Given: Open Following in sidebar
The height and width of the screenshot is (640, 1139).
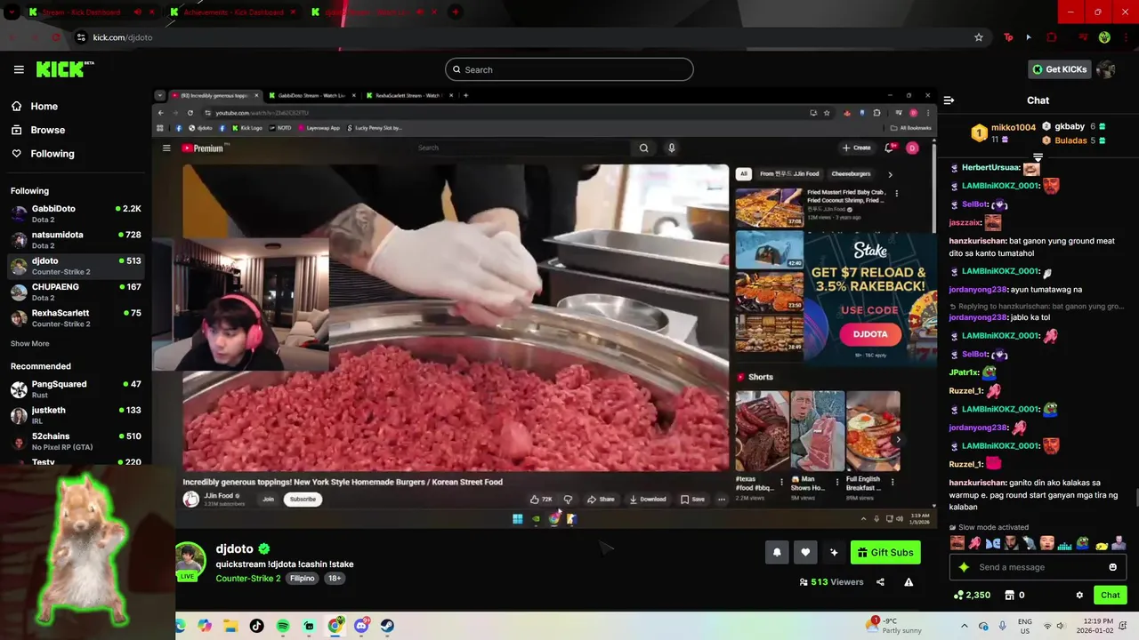Looking at the screenshot, I should coord(53,154).
